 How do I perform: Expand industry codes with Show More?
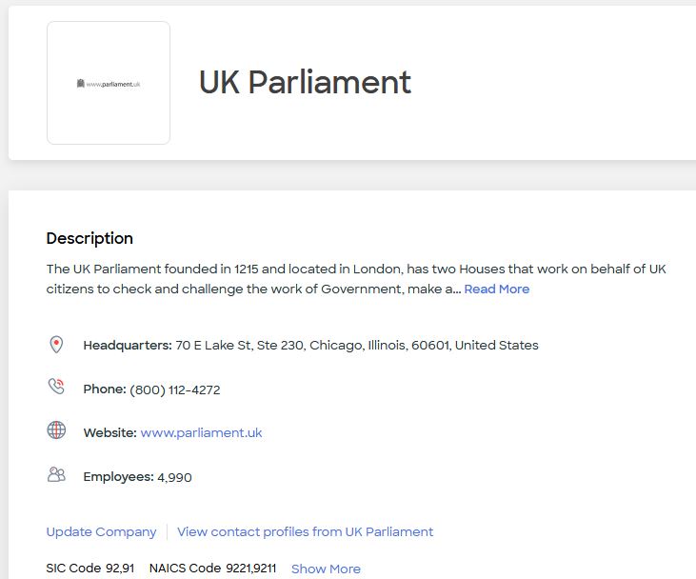[326, 569]
